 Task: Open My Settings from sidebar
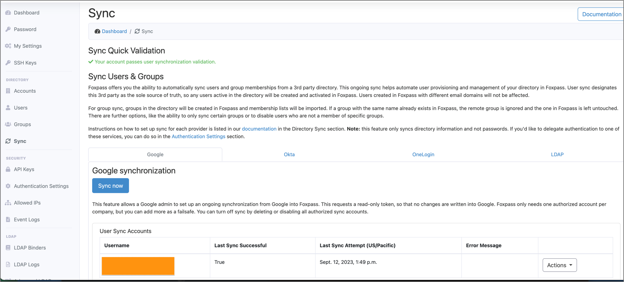coord(28,46)
